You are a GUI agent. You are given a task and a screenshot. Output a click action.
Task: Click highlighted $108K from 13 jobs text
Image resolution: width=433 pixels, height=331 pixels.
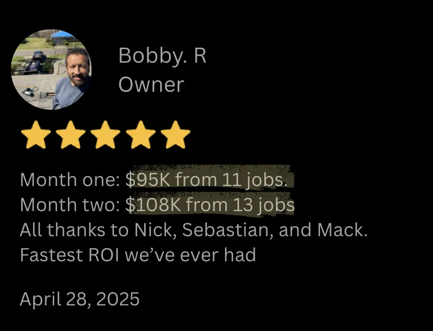(210, 205)
